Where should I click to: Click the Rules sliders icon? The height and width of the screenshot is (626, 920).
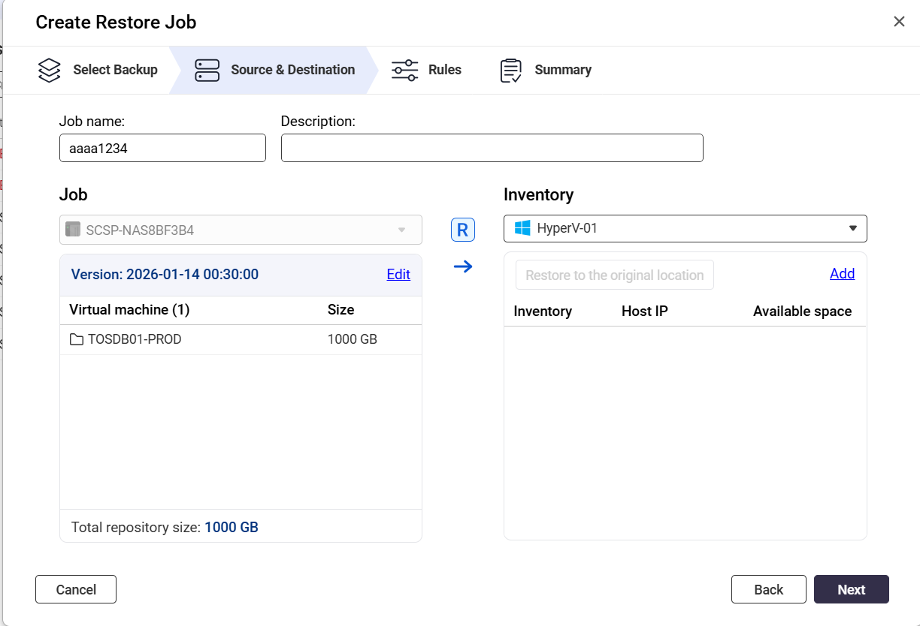coord(404,70)
